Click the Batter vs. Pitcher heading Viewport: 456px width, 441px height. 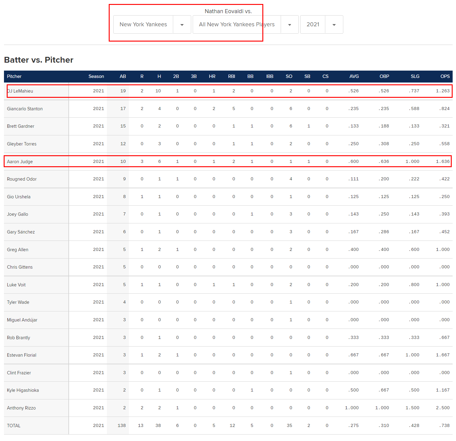click(x=39, y=60)
